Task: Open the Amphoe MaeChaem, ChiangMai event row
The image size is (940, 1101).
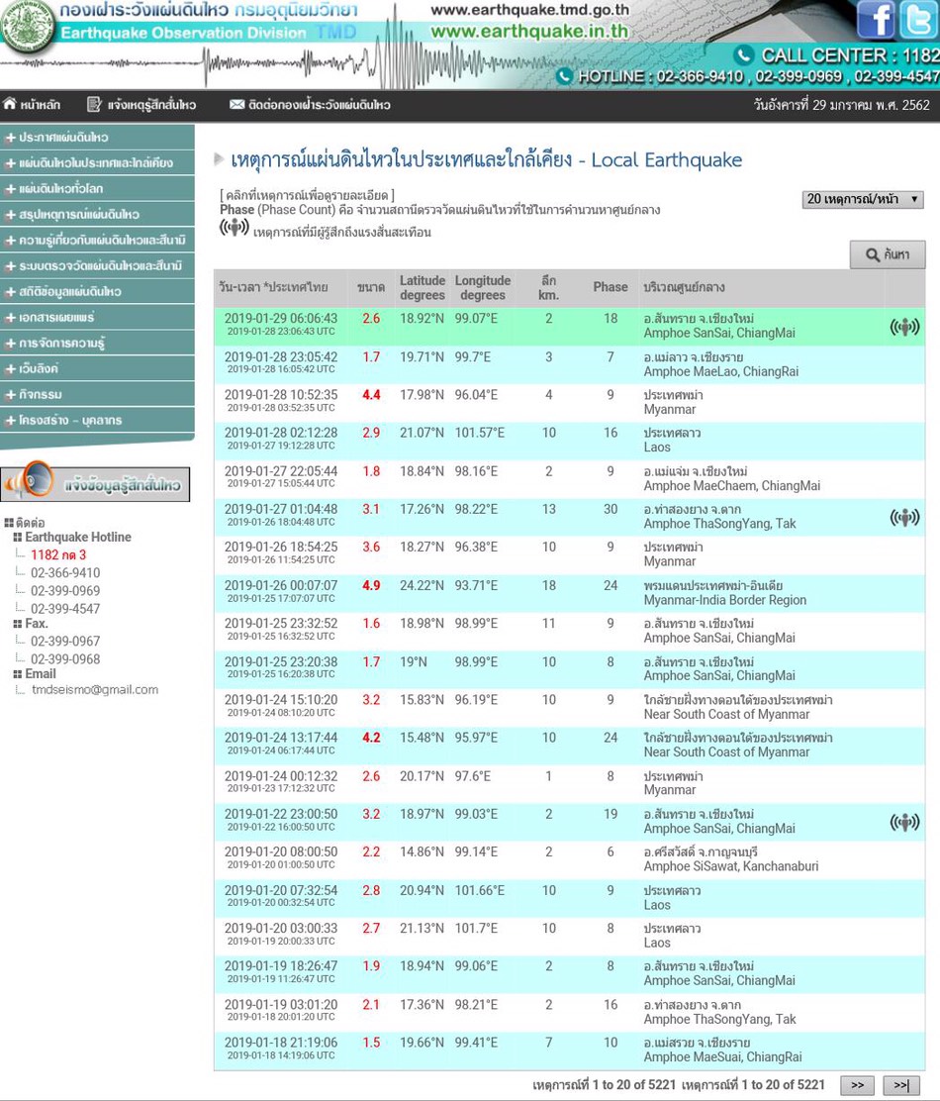Action: pyautogui.click(x=569, y=479)
